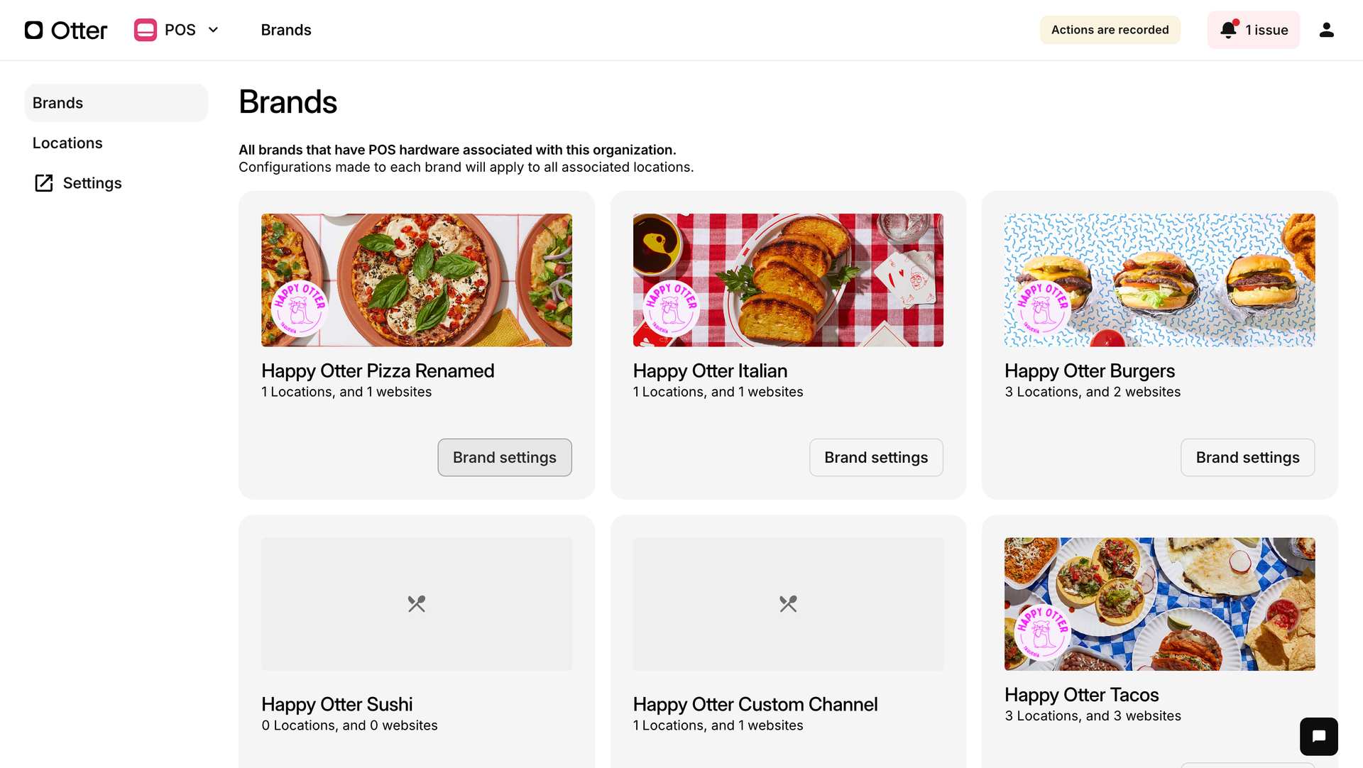Click the Happy Otter Sushi title

pos(336,705)
